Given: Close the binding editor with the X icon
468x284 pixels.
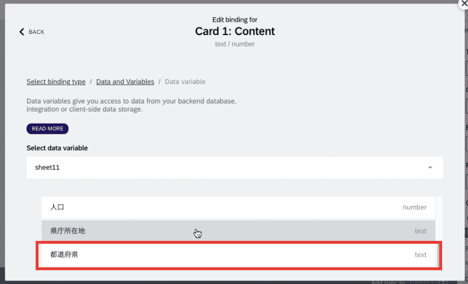Looking at the screenshot, I should click(464, 3).
